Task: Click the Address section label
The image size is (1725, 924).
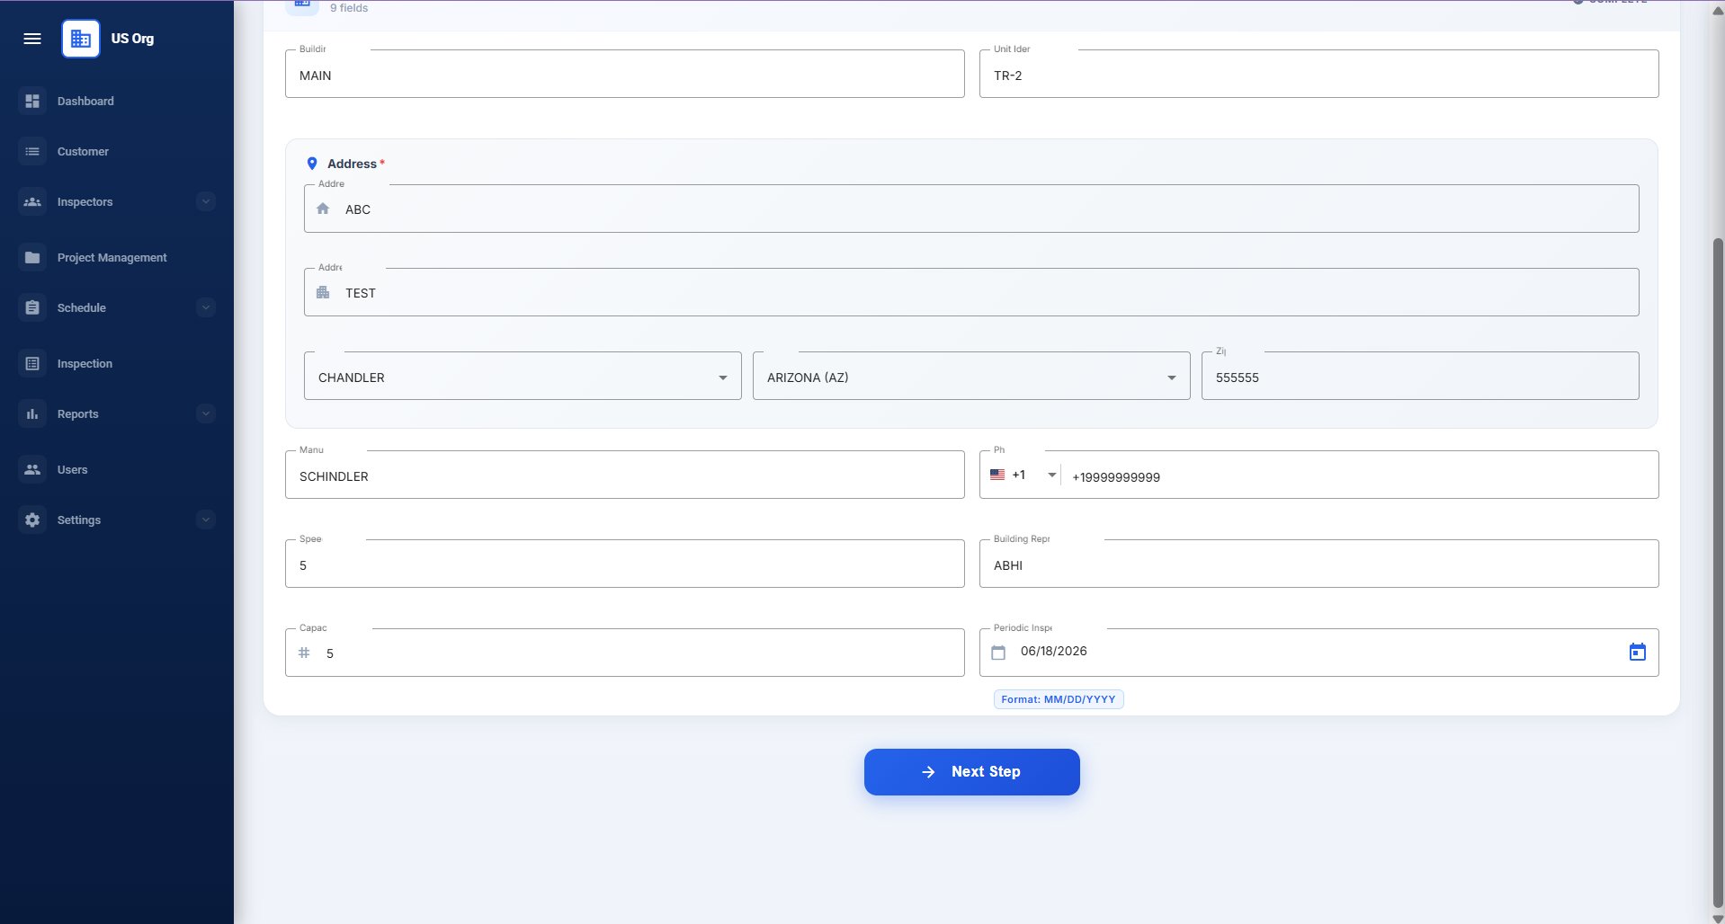Action: (352, 164)
